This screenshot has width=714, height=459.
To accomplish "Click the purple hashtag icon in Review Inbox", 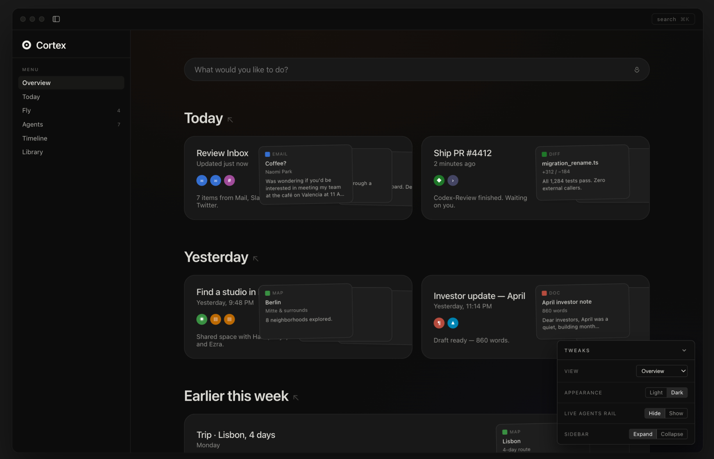I will pyautogui.click(x=229, y=180).
